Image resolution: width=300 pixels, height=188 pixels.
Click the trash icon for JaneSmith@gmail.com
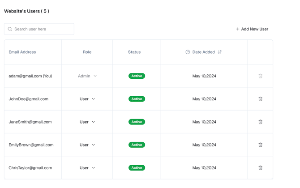[x=260, y=122]
